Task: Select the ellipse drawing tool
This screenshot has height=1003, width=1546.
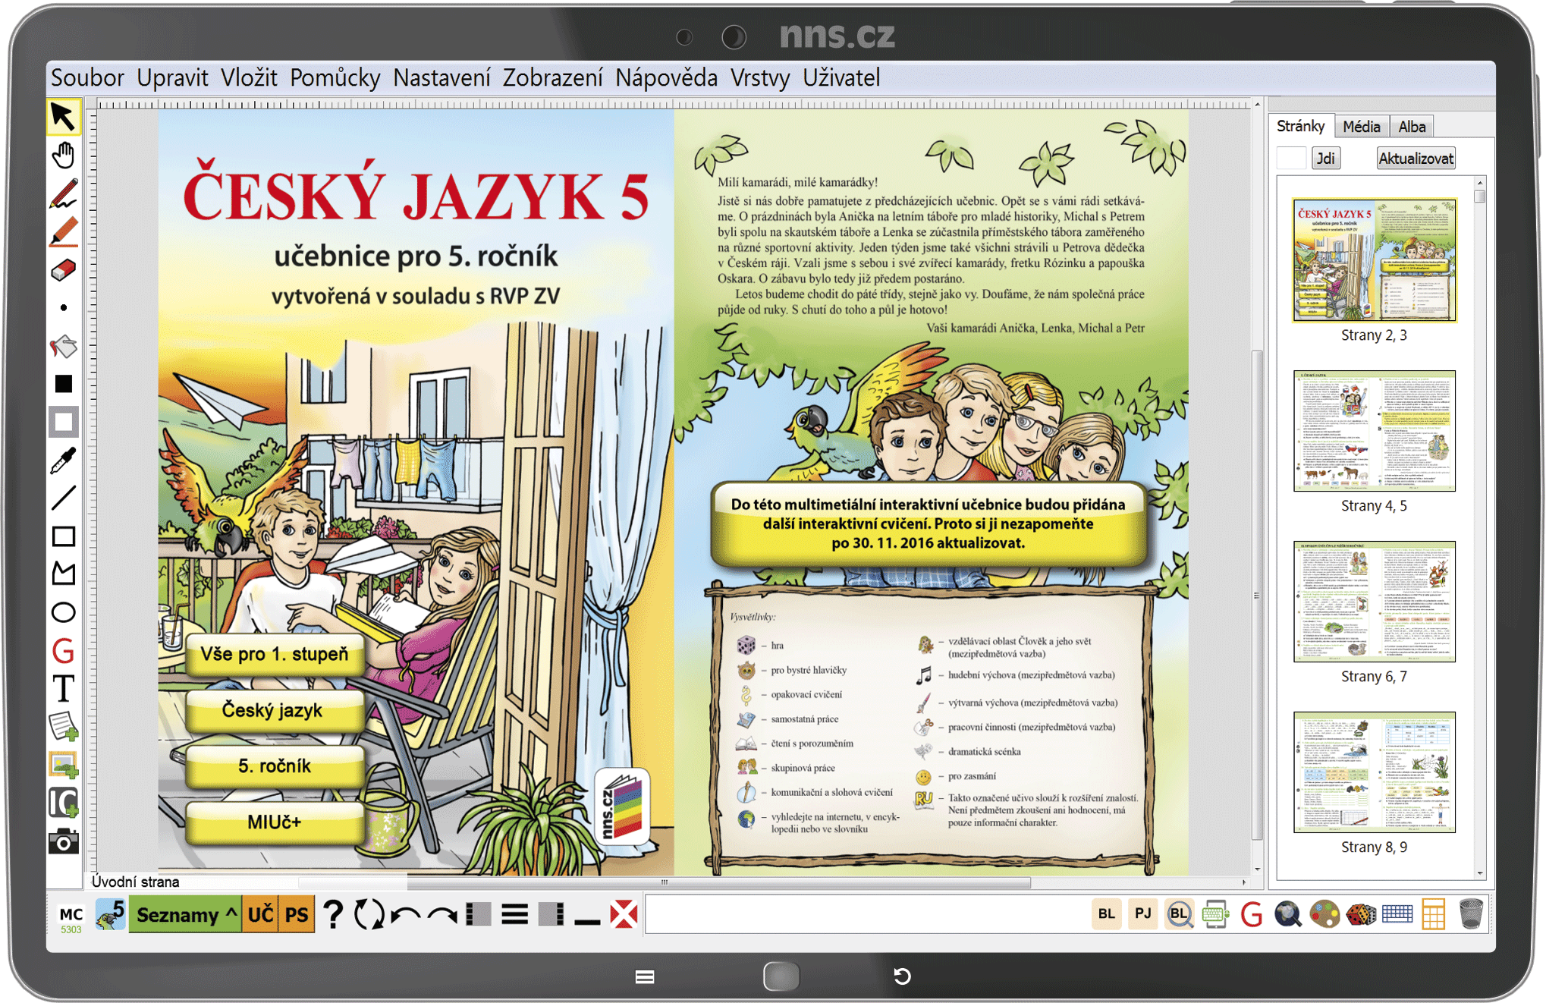Action: (63, 612)
